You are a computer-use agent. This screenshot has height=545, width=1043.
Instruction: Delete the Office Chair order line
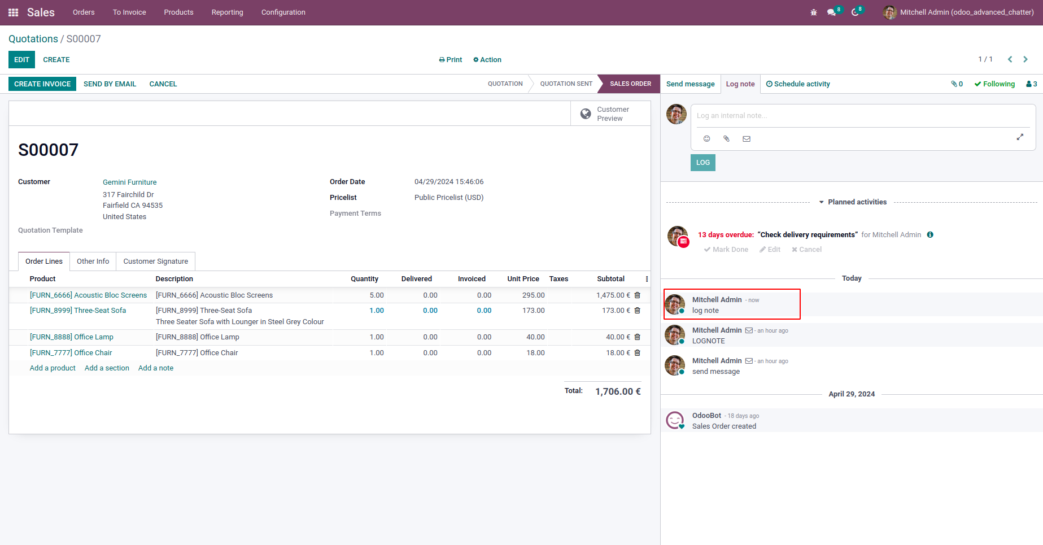tap(638, 353)
